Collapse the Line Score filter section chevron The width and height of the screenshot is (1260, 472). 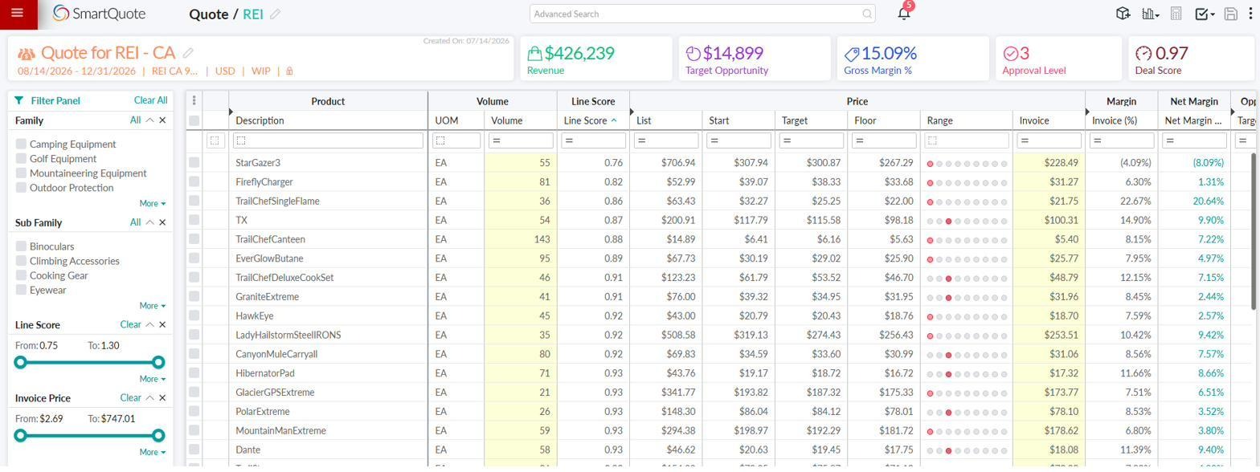[149, 324]
